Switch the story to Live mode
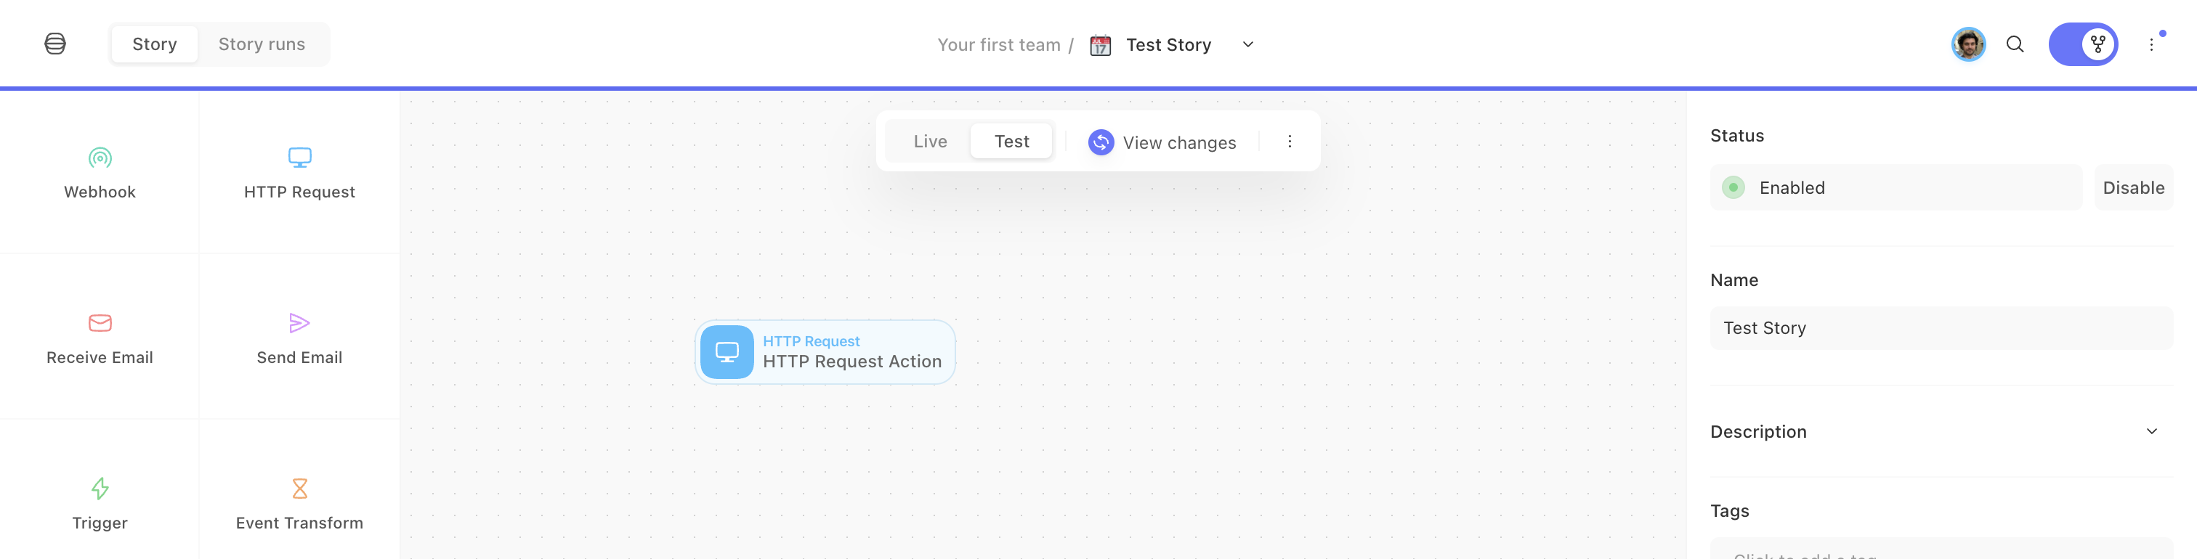Screen dimensions: 2197x559 click(930, 142)
